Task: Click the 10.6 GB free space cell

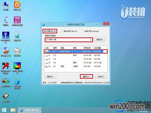Action: (x=87, y=66)
